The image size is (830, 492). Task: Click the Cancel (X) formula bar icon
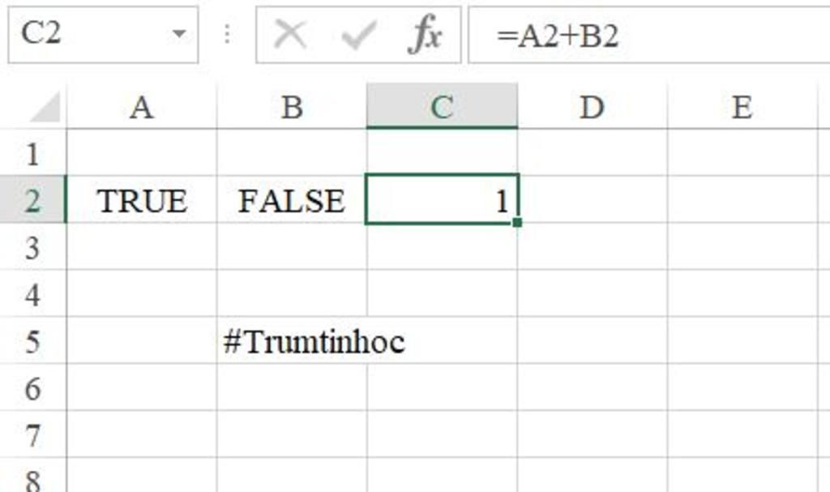tap(289, 35)
